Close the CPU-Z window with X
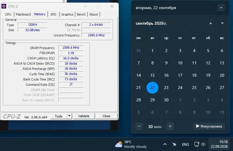This screenshot has width=233, height=151. pos(112,6)
